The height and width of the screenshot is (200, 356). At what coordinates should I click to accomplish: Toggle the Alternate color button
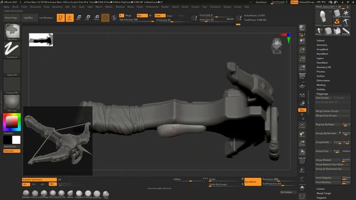point(12,151)
